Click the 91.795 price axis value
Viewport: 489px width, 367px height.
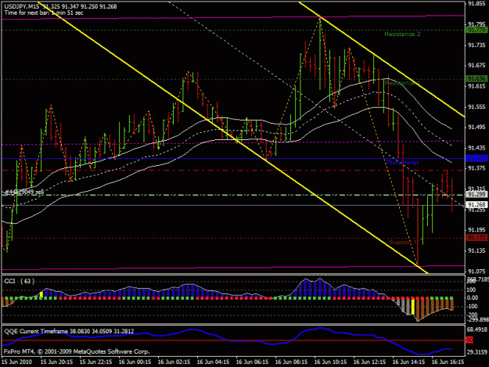coord(476,24)
